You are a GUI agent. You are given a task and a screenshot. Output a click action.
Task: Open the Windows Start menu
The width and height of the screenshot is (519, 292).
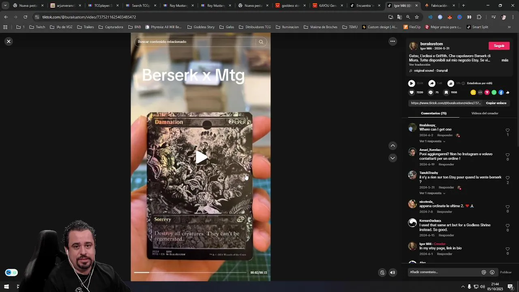click(6, 286)
